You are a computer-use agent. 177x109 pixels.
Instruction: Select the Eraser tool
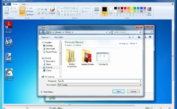(39, 13)
